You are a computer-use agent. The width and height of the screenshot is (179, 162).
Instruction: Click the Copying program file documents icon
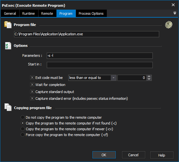(x=8, y=107)
